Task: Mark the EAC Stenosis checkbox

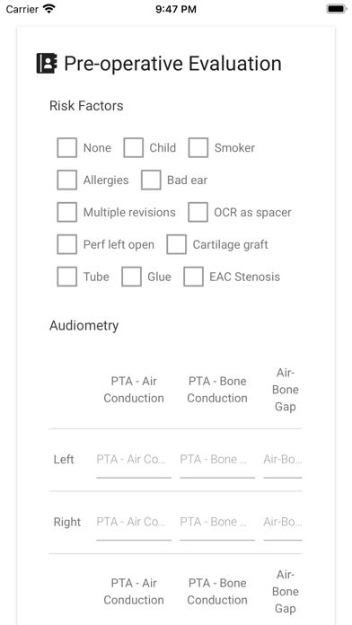Action: pos(193,277)
